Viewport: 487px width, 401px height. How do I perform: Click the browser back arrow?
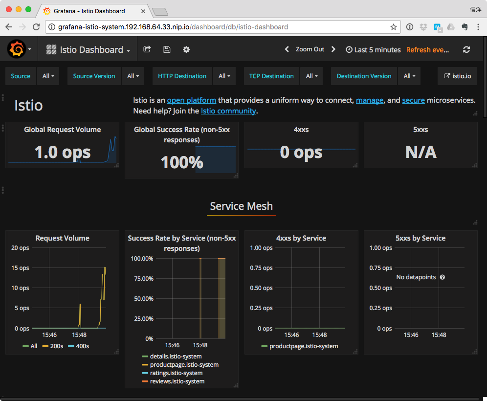(x=9, y=27)
